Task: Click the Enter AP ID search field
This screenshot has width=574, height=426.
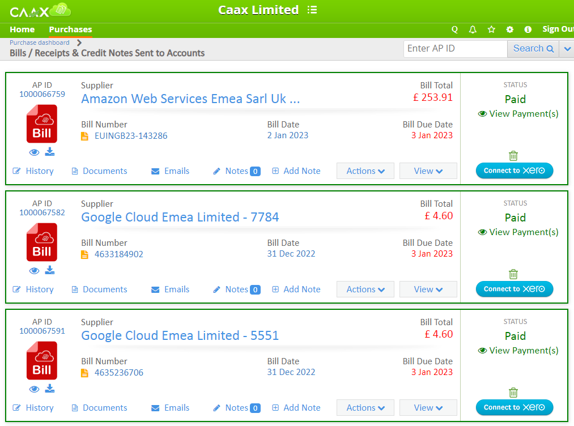Action: pos(456,49)
